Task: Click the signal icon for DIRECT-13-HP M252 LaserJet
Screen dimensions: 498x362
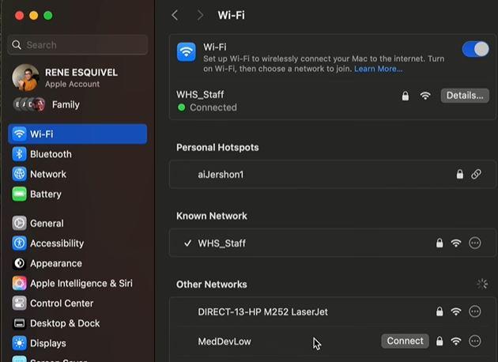Action: pyautogui.click(x=456, y=311)
